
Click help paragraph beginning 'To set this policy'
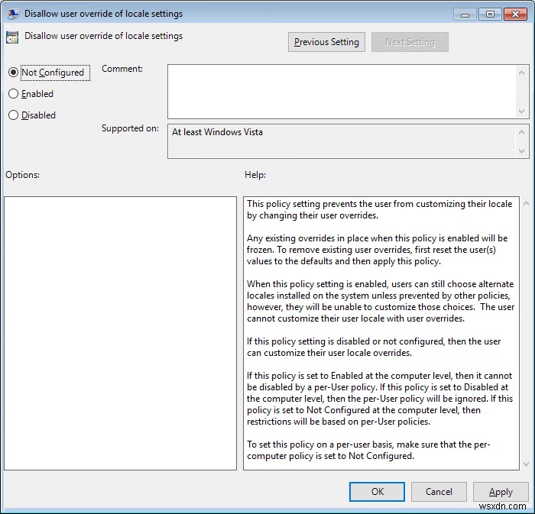[x=368, y=450]
